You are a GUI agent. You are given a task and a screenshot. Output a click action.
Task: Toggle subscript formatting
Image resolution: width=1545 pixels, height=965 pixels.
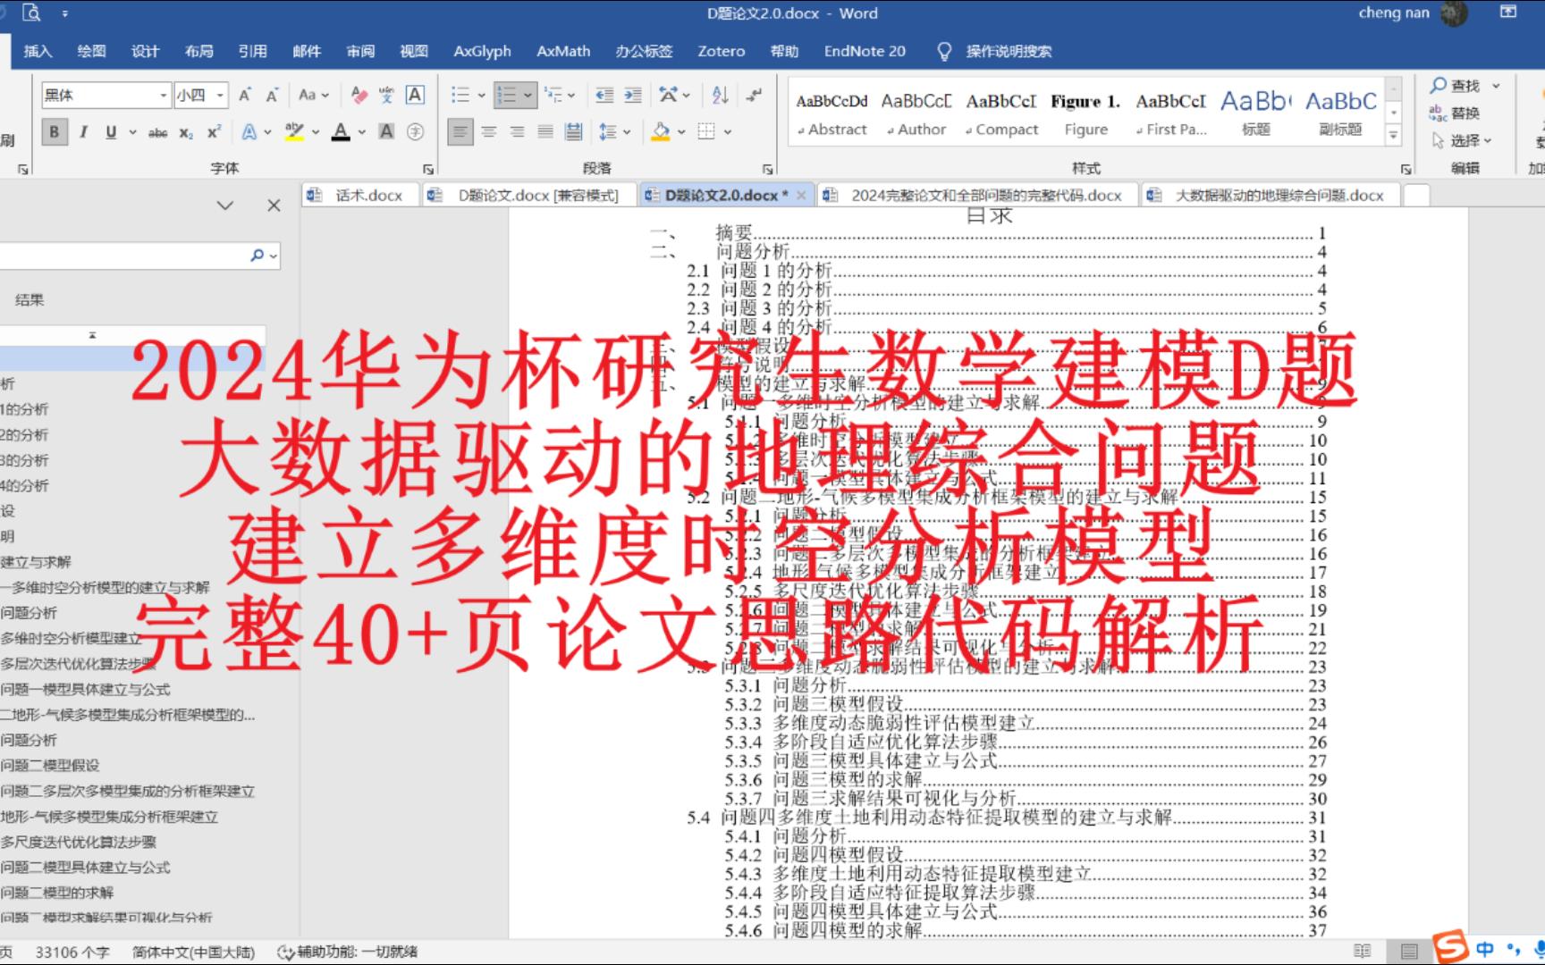tap(186, 132)
